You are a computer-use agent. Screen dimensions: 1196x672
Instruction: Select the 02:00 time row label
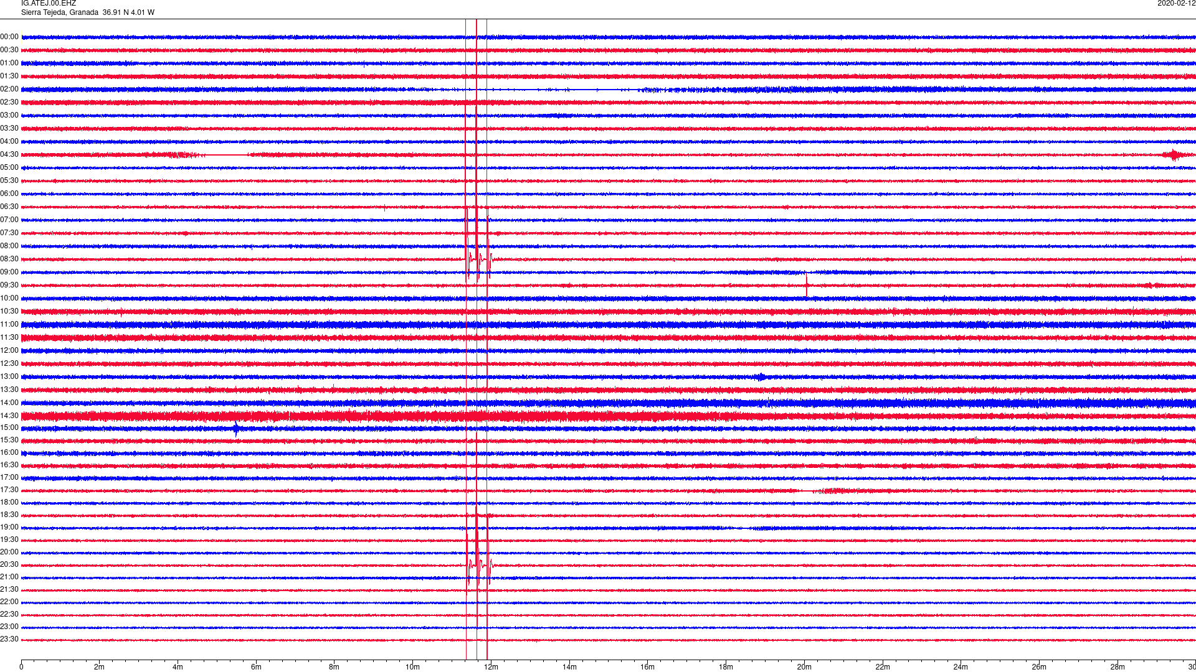[9, 89]
